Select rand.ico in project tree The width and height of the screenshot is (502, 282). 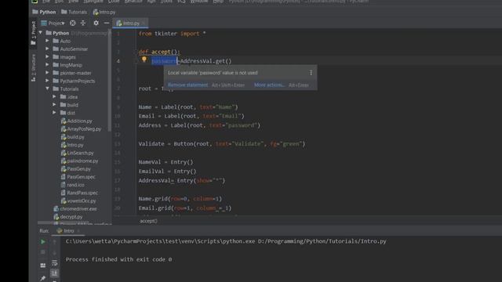(x=72, y=185)
